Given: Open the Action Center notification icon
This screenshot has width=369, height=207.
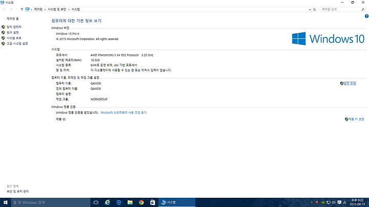Looking at the screenshot, I should 339,202.
